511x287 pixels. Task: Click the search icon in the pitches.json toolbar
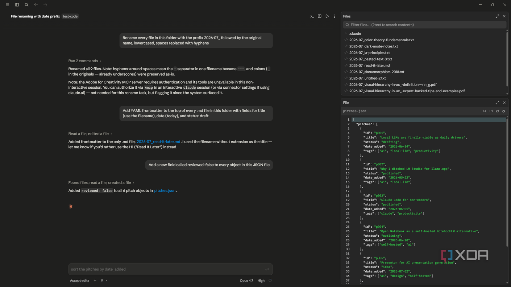click(485, 111)
